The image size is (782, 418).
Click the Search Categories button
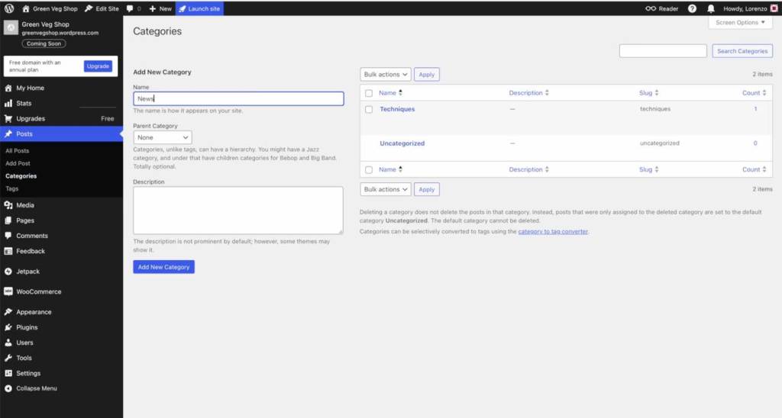point(742,51)
